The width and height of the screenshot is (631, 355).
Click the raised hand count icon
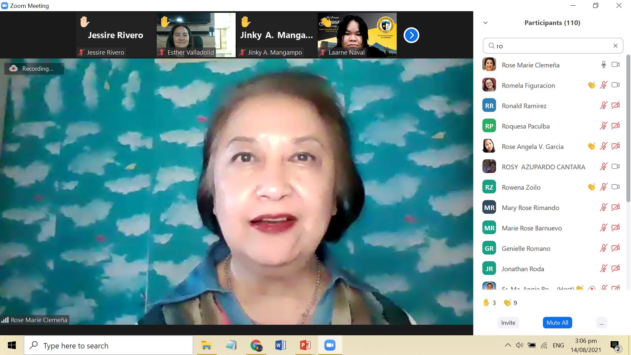click(x=486, y=302)
